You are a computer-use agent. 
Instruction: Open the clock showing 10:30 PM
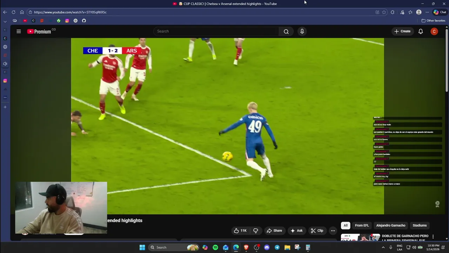click(434, 247)
